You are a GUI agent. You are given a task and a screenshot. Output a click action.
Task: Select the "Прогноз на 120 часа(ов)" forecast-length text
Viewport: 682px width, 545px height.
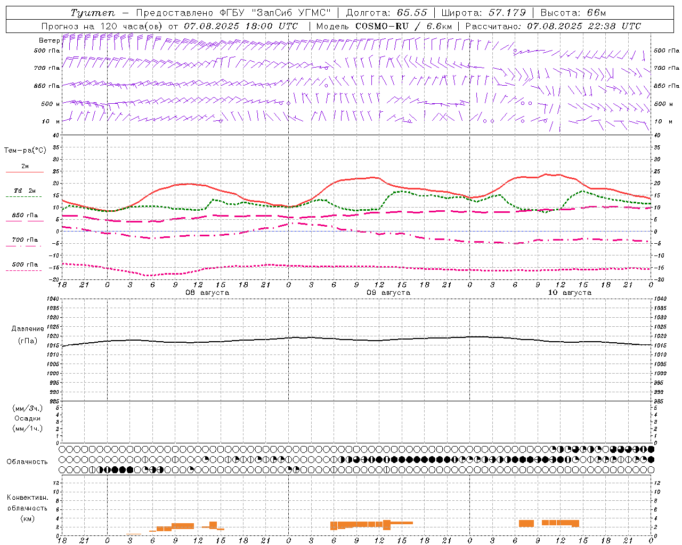(x=102, y=26)
